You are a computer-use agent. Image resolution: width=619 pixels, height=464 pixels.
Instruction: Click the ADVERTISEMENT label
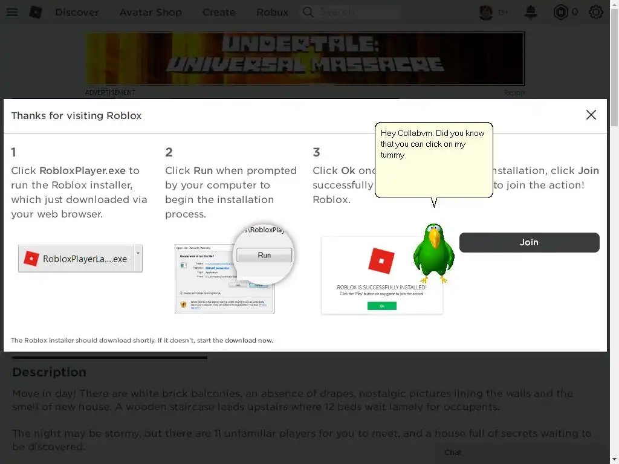[x=110, y=92]
